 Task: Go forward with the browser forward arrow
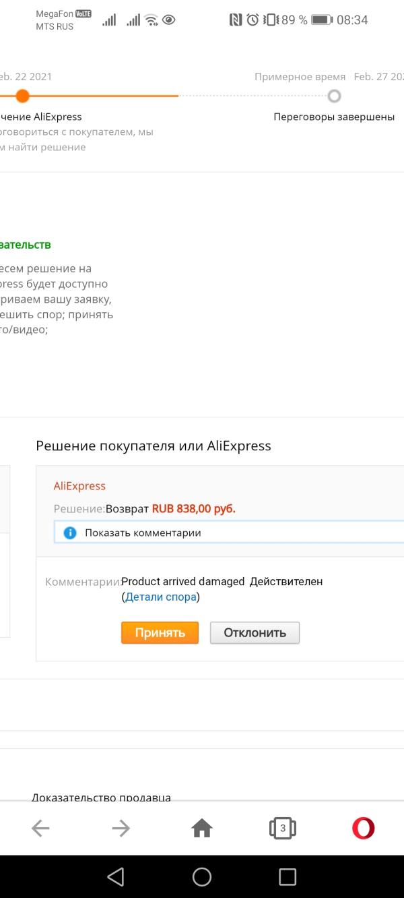[121, 829]
